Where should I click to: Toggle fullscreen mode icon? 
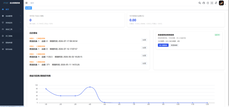[212, 3]
